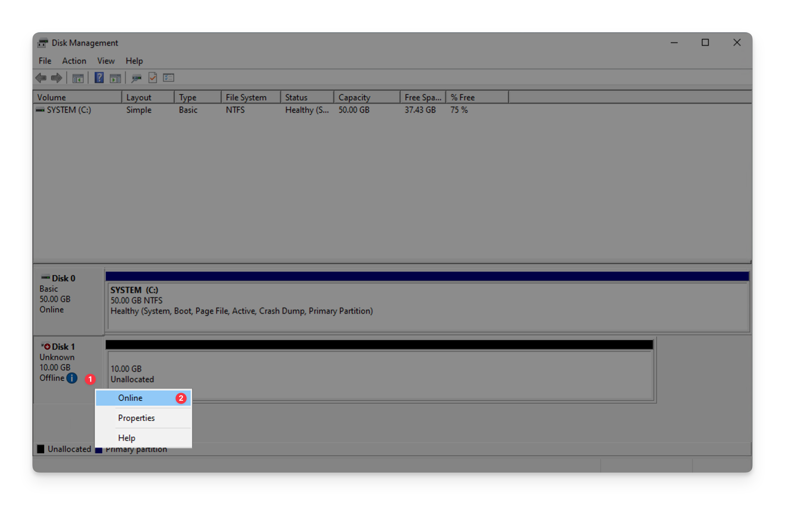Open the Action menu
Screen dimensions: 785x505
[x=74, y=61]
